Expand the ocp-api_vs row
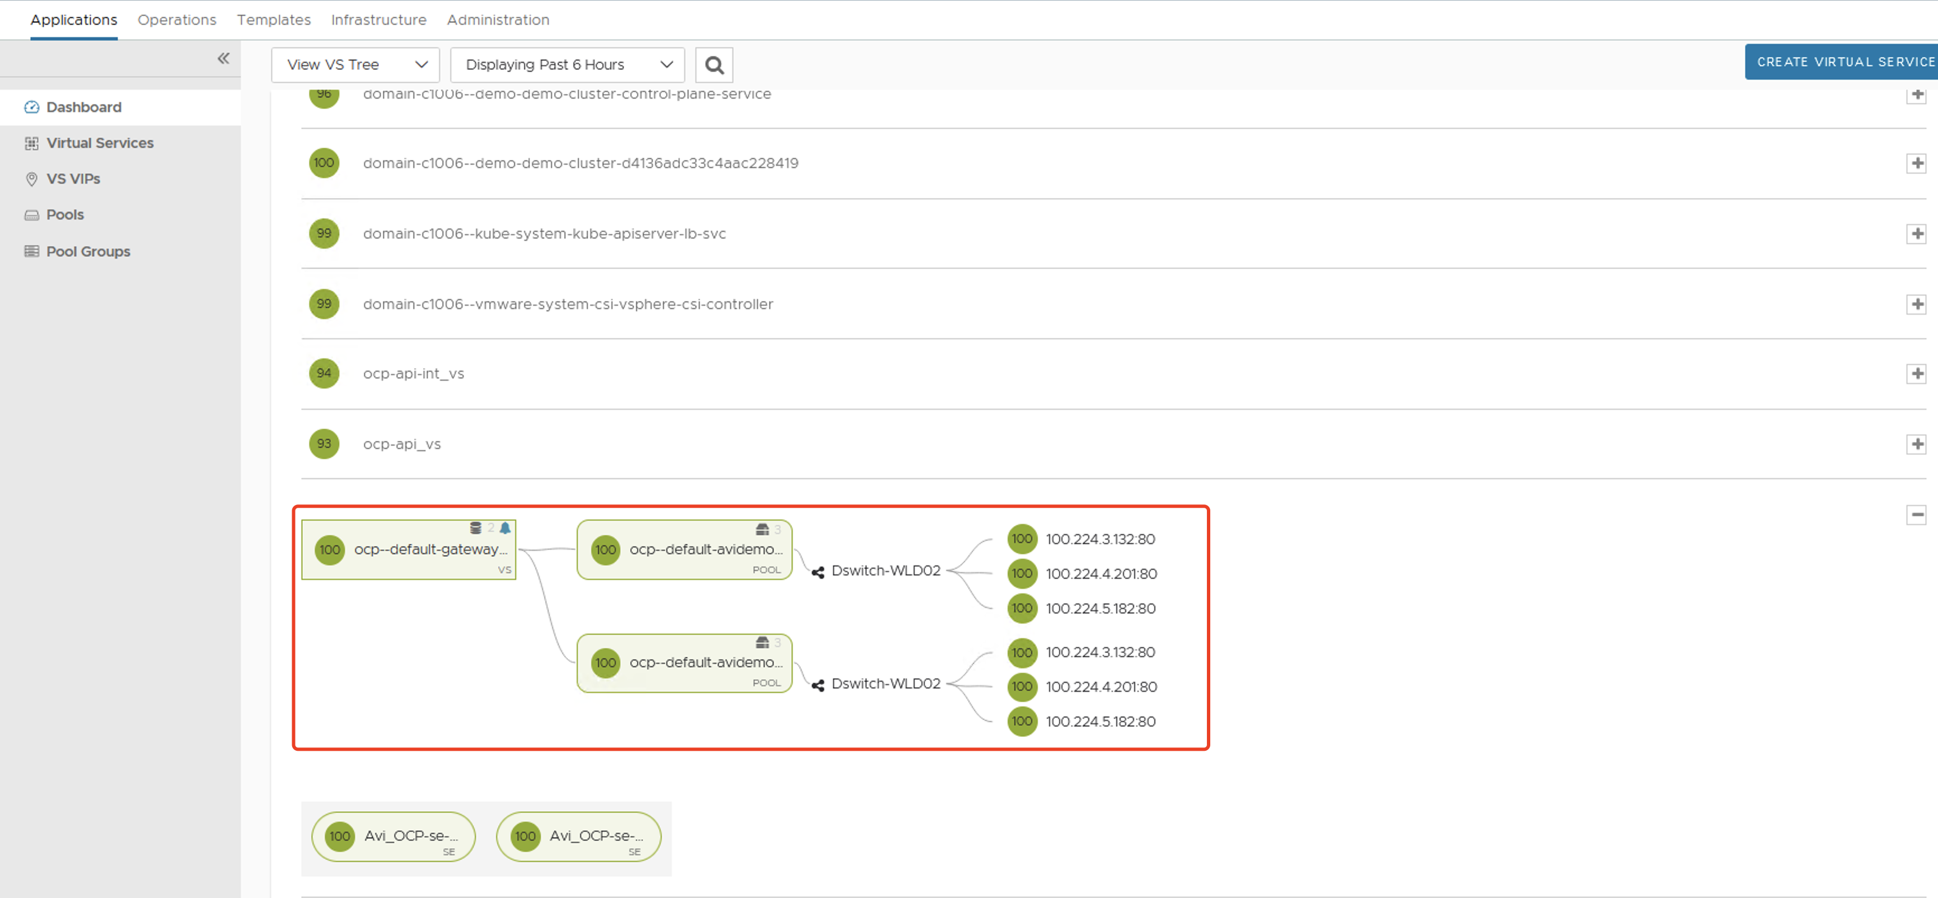Viewport: 1938px width, 898px height. (x=1916, y=445)
